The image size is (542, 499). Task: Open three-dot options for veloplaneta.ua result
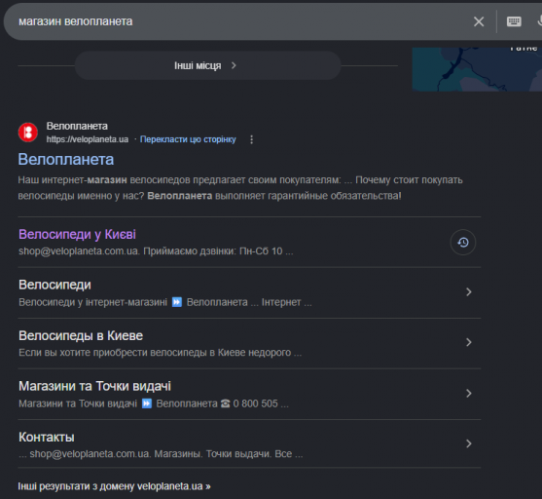252,139
